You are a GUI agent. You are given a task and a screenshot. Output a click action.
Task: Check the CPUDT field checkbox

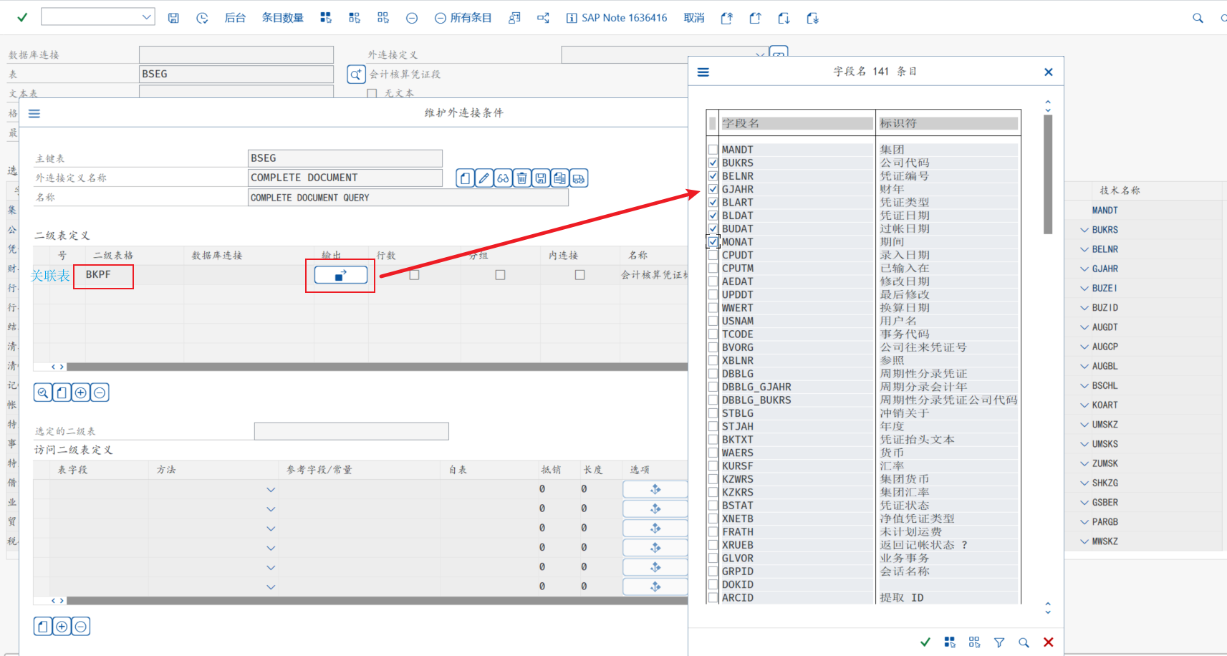tap(713, 255)
